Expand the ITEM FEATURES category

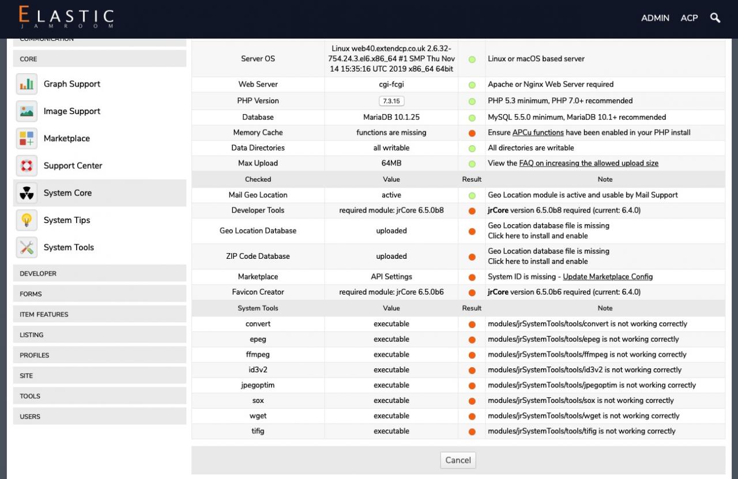pyautogui.click(x=99, y=314)
